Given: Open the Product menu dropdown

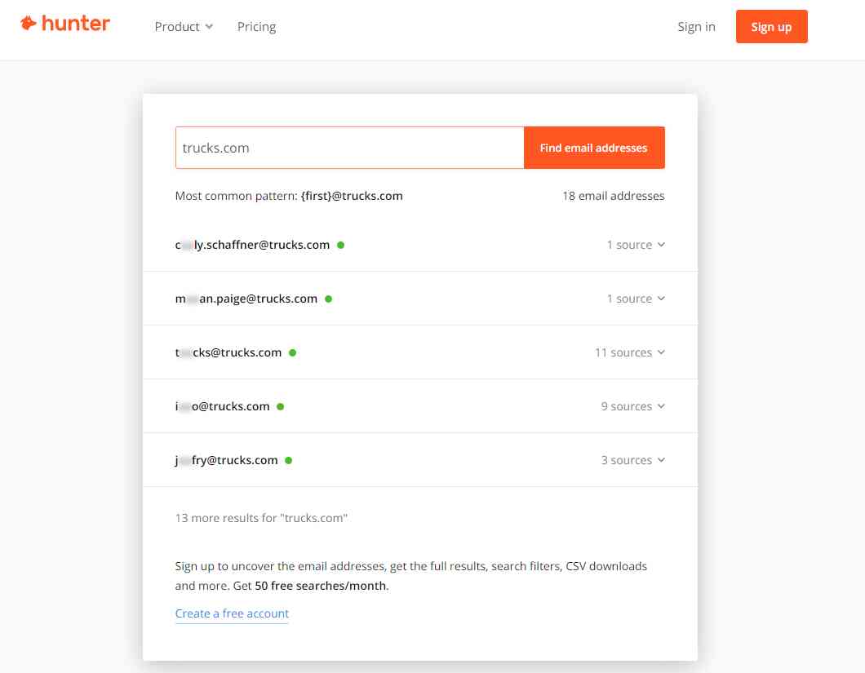Looking at the screenshot, I should [183, 26].
